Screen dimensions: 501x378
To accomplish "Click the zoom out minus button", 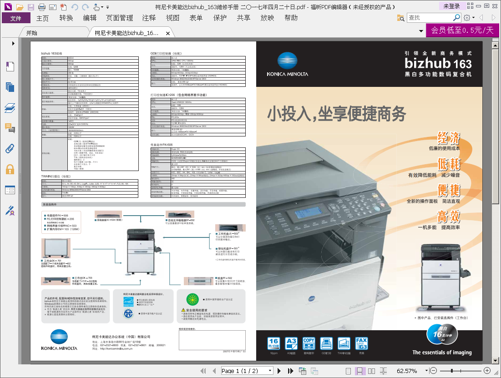I will (433, 371).
